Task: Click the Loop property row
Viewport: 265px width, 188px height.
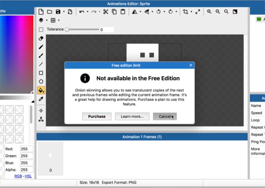Action: (257, 120)
